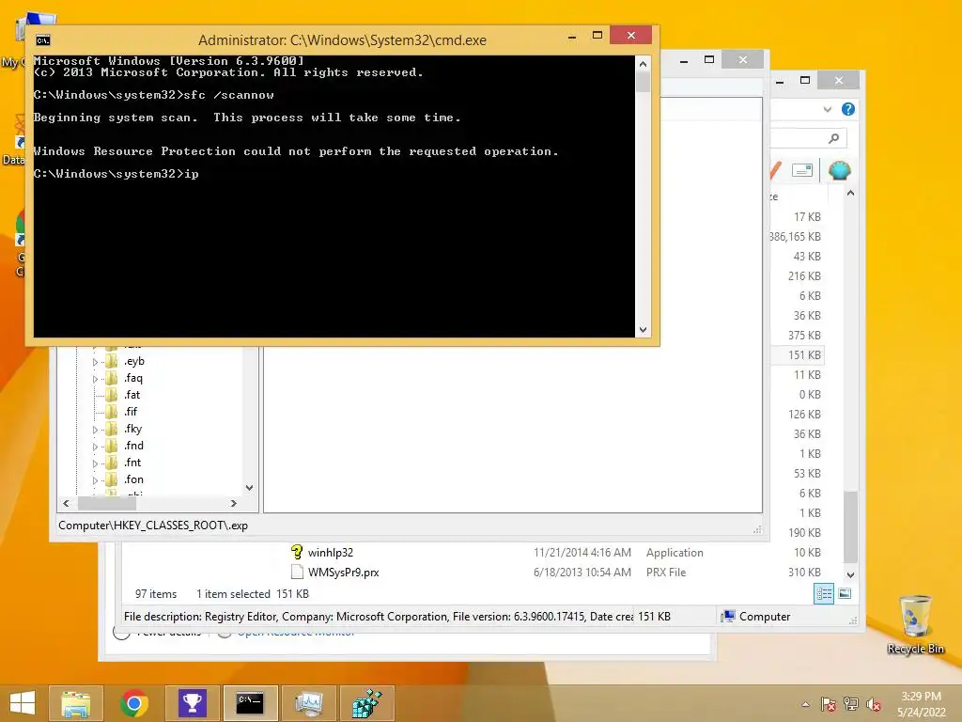Launch Google Chrome from the taskbar
Viewport: 962px width, 722px height.
[133, 703]
